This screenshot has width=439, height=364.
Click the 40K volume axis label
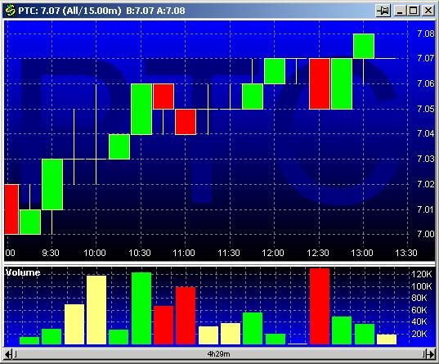pyautogui.click(x=419, y=321)
